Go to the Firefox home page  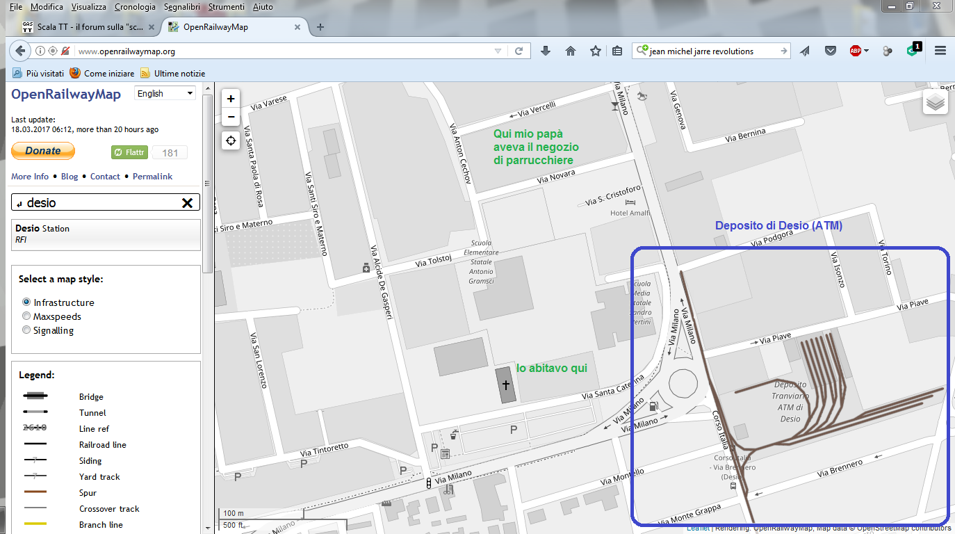(571, 51)
